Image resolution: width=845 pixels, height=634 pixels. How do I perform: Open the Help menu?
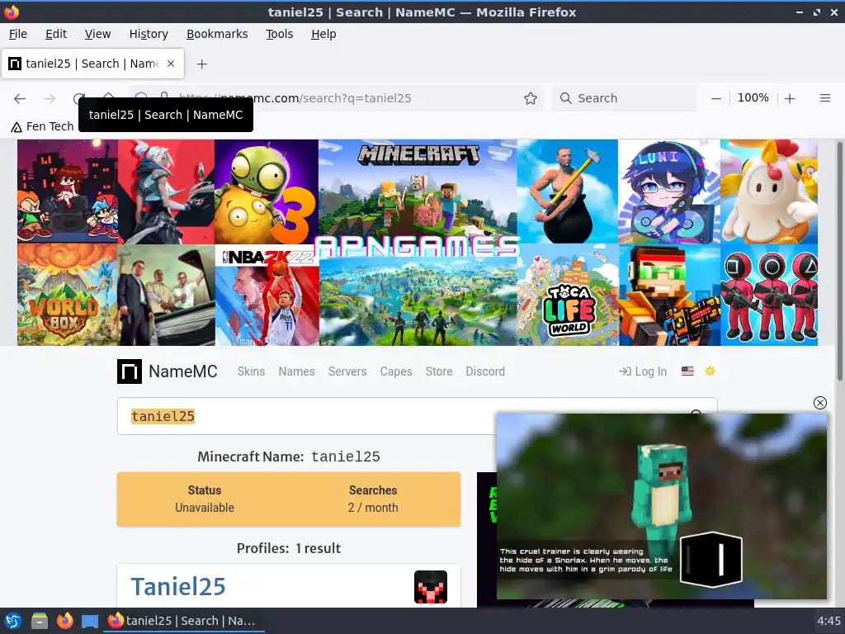(x=323, y=34)
